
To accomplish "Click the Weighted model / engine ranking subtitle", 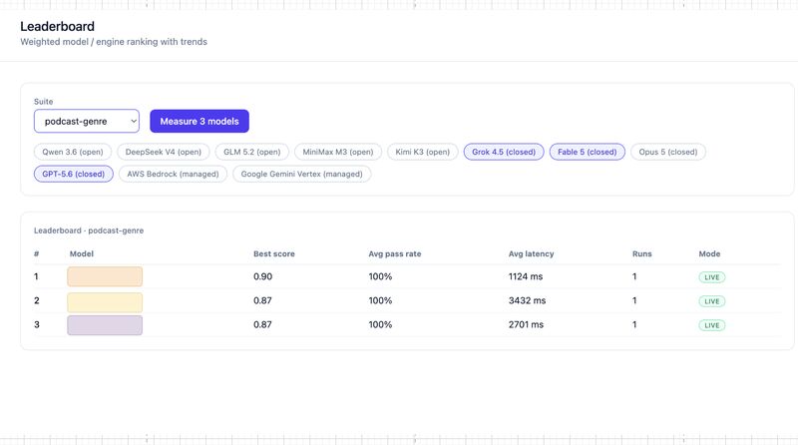I will pos(114,42).
